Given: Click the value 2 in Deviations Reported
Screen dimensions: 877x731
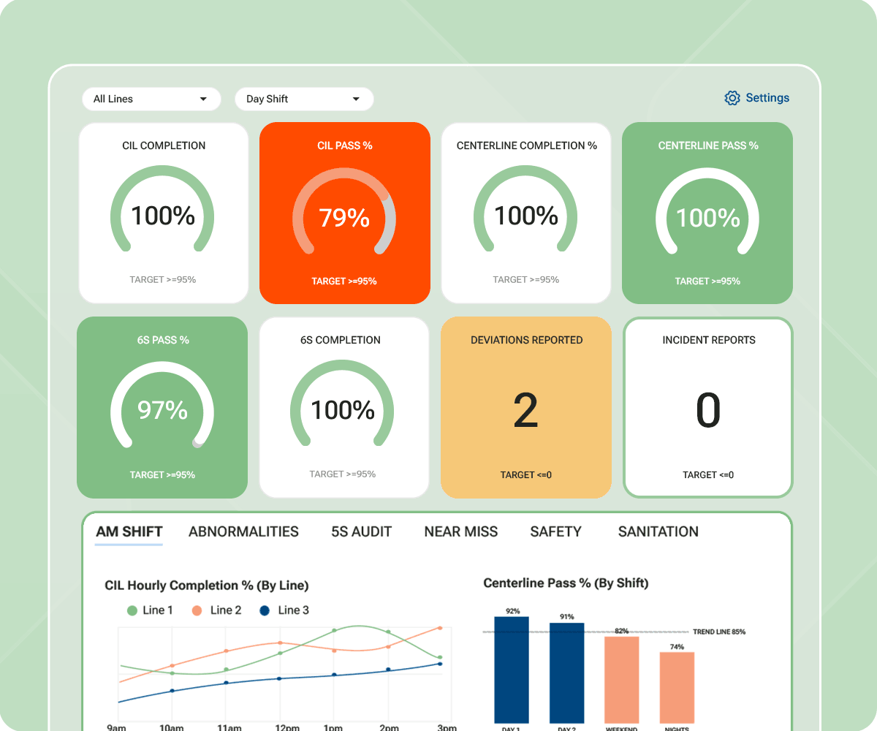Looking at the screenshot, I should click(x=526, y=411).
